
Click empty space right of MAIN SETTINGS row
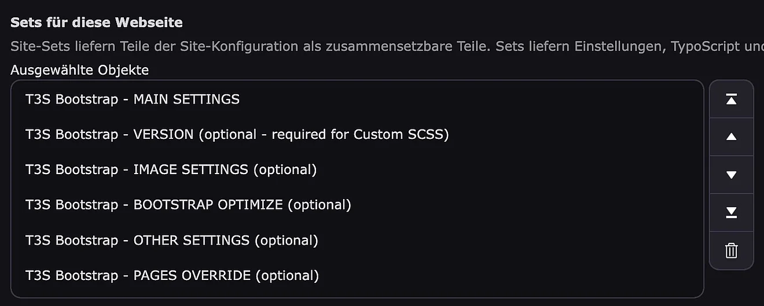463,99
